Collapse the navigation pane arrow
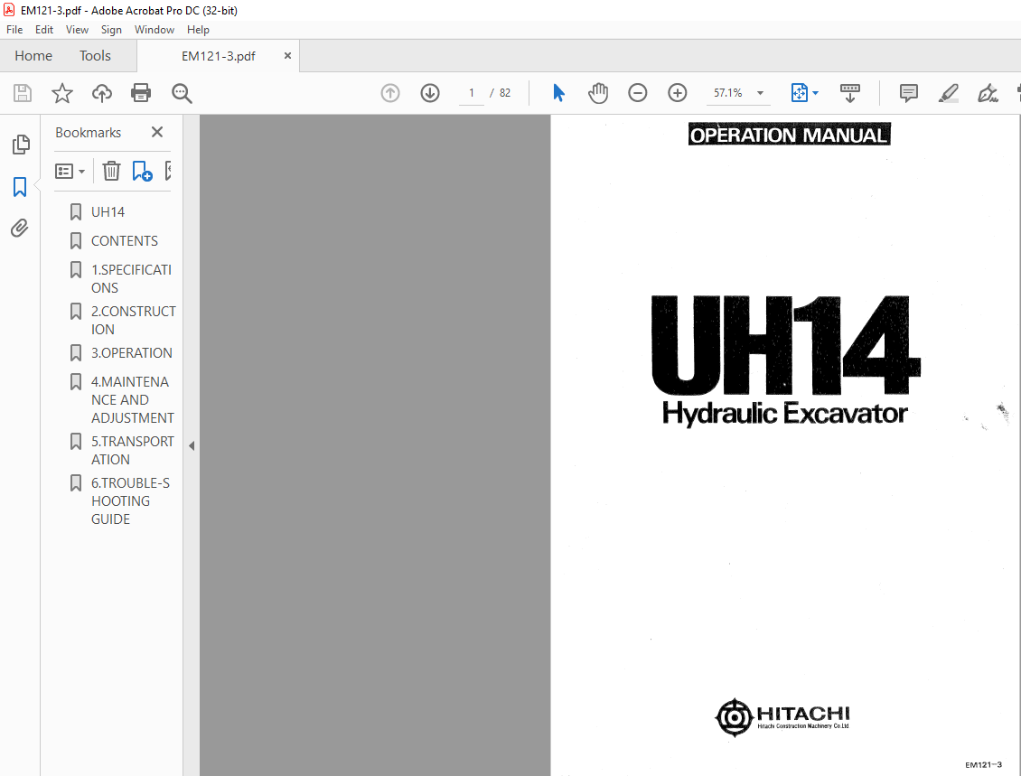 (x=192, y=446)
